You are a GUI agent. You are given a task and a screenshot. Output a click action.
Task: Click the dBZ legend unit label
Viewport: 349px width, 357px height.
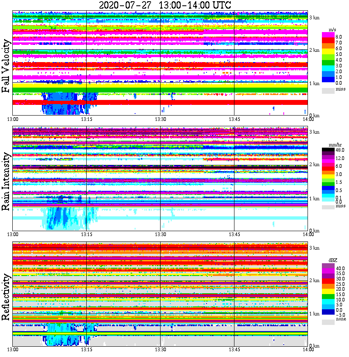(333, 260)
